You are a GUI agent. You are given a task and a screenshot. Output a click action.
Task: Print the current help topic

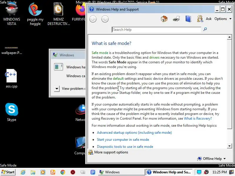176,19
